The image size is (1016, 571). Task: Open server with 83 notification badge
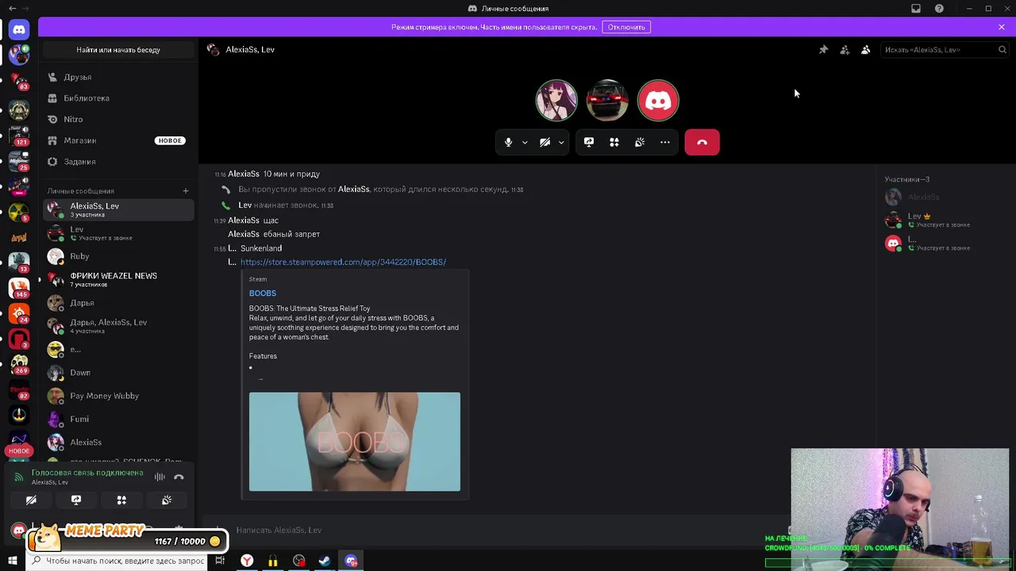point(19,81)
